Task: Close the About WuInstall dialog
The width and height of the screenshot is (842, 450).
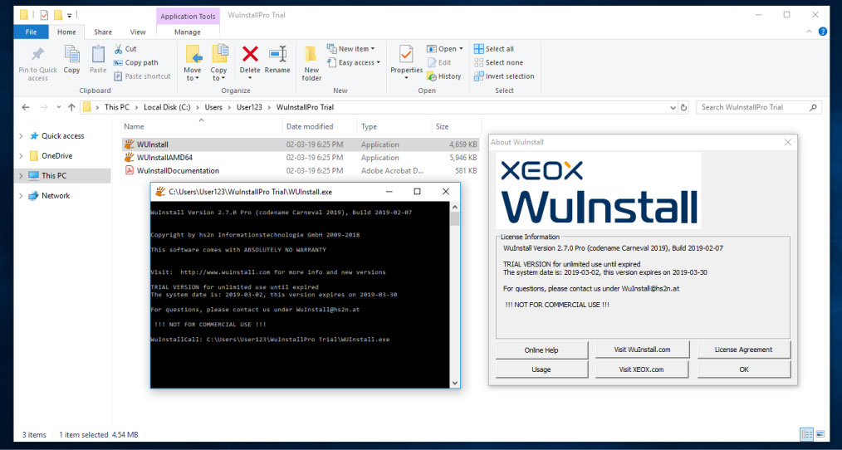Action: (x=788, y=142)
